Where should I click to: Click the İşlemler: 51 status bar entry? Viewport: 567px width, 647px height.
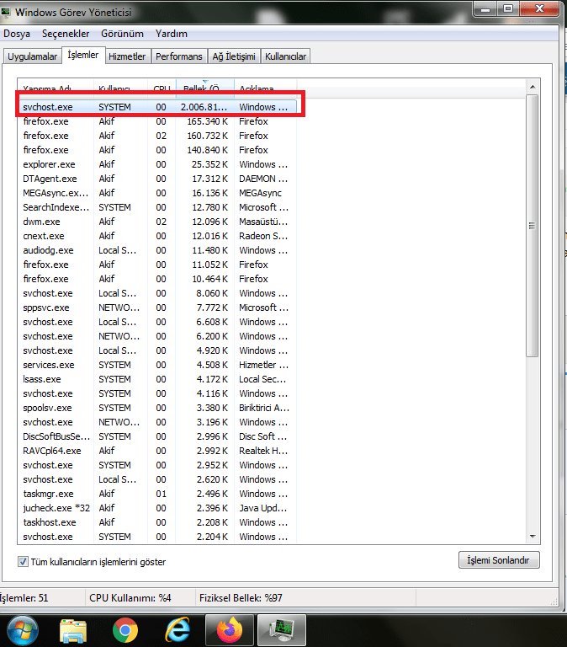pyautogui.click(x=24, y=598)
